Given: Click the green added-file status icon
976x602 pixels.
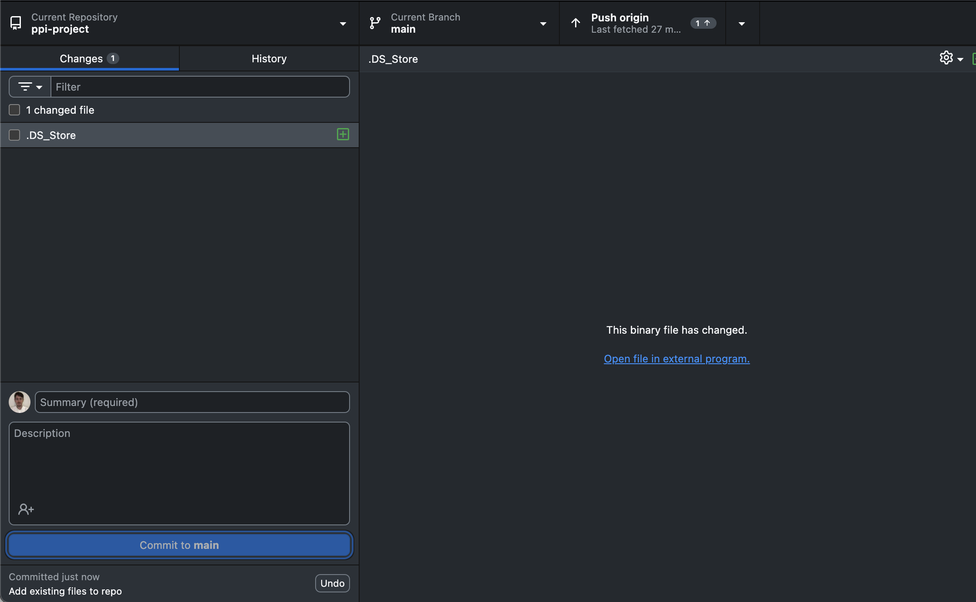Looking at the screenshot, I should pos(343,135).
